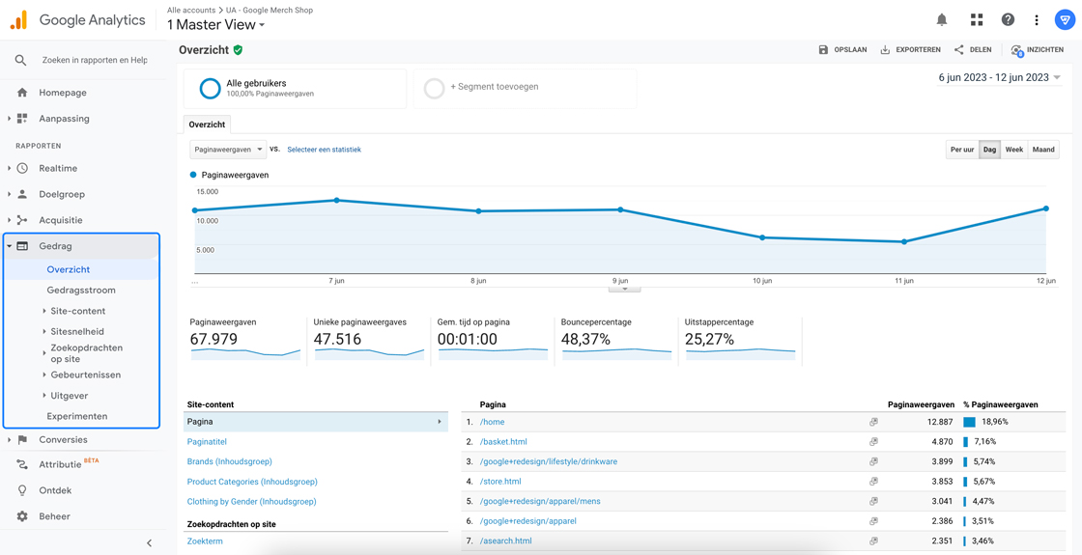Expand Zoekopdrachten op site submenu

(x=44, y=353)
